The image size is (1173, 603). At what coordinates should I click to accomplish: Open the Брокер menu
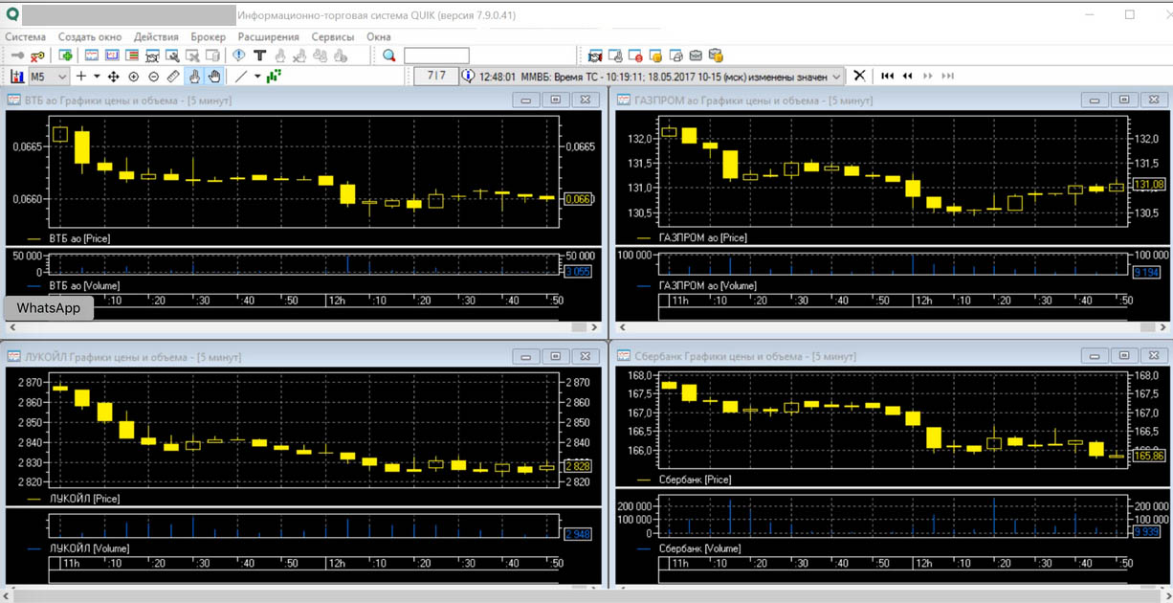pos(208,36)
